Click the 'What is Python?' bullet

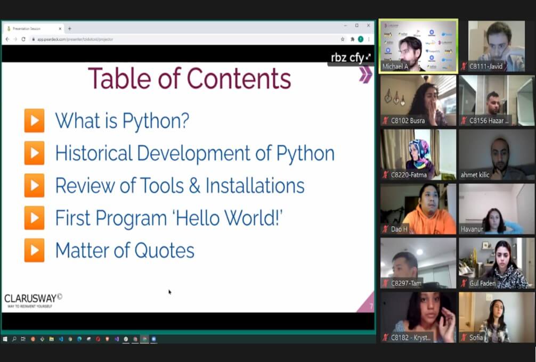pyautogui.click(x=122, y=121)
